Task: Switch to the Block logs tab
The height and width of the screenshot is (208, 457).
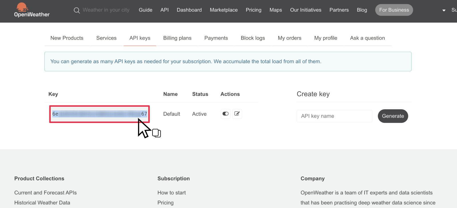Action: tap(253, 38)
